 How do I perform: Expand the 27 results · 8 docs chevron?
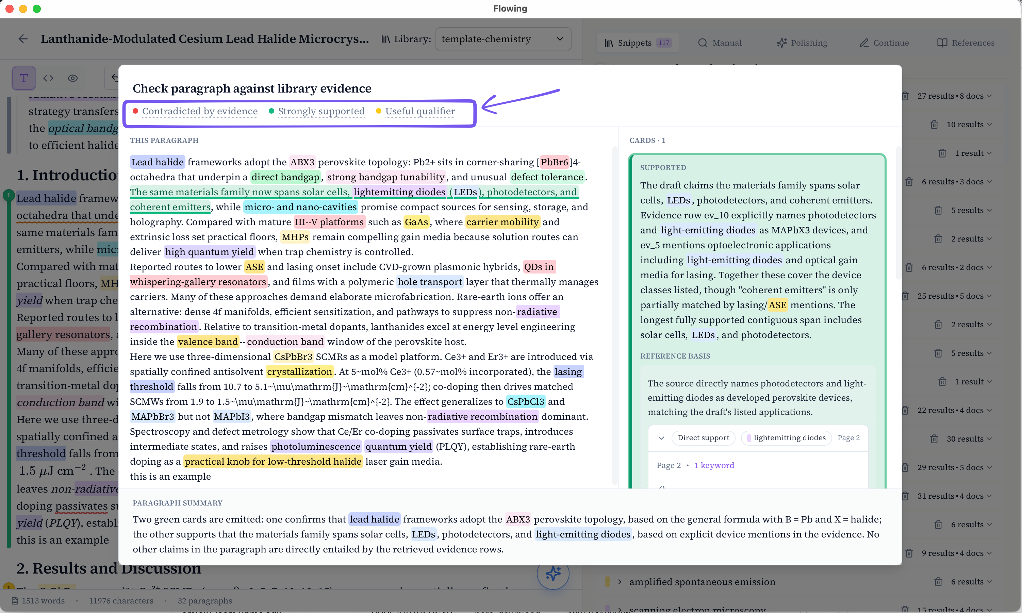[989, 96]
